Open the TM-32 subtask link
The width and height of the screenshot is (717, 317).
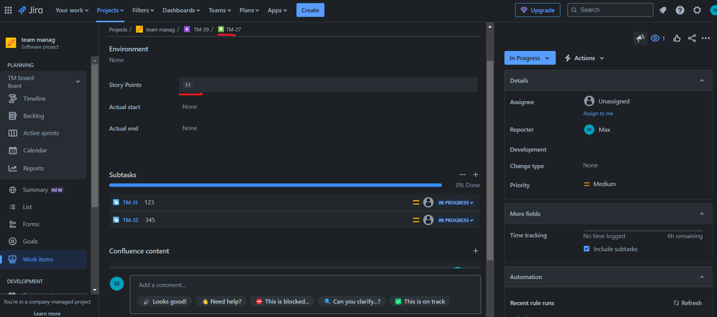[x=131, y=220]
